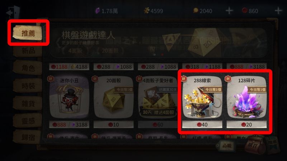
Task: Open the brown shopping bag icon
Action: tap(255, 146)
